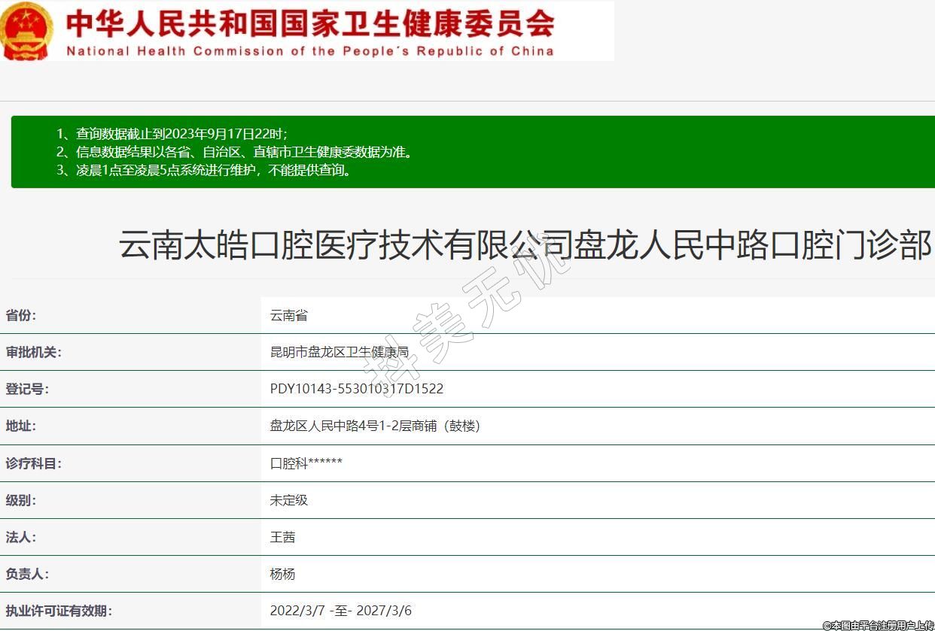Viewport: 935px width, 631px height.
Task: Click the province value 云南省
Action: pos(289,316)
